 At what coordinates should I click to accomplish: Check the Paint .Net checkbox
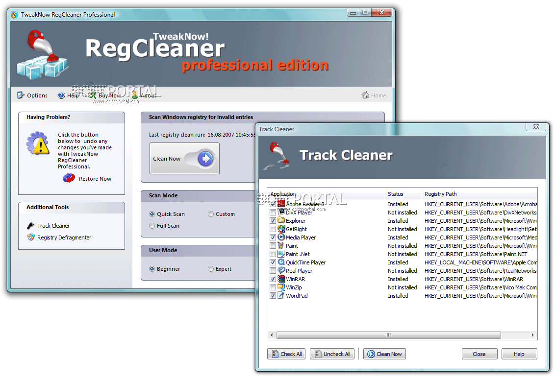273,254
